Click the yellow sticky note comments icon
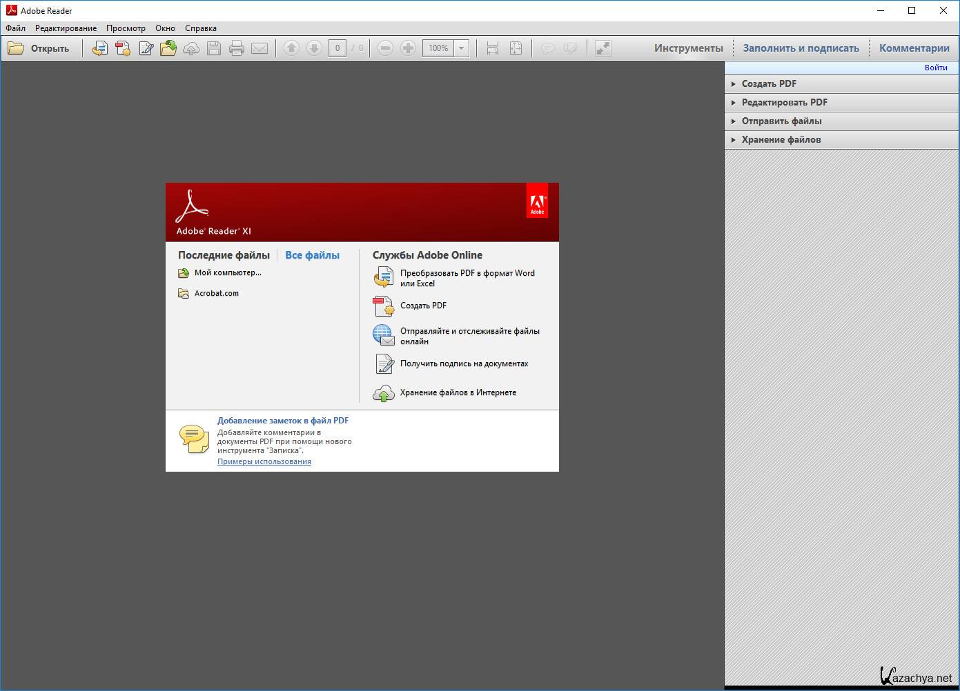 pyautogui.click(x=194, y=439)
